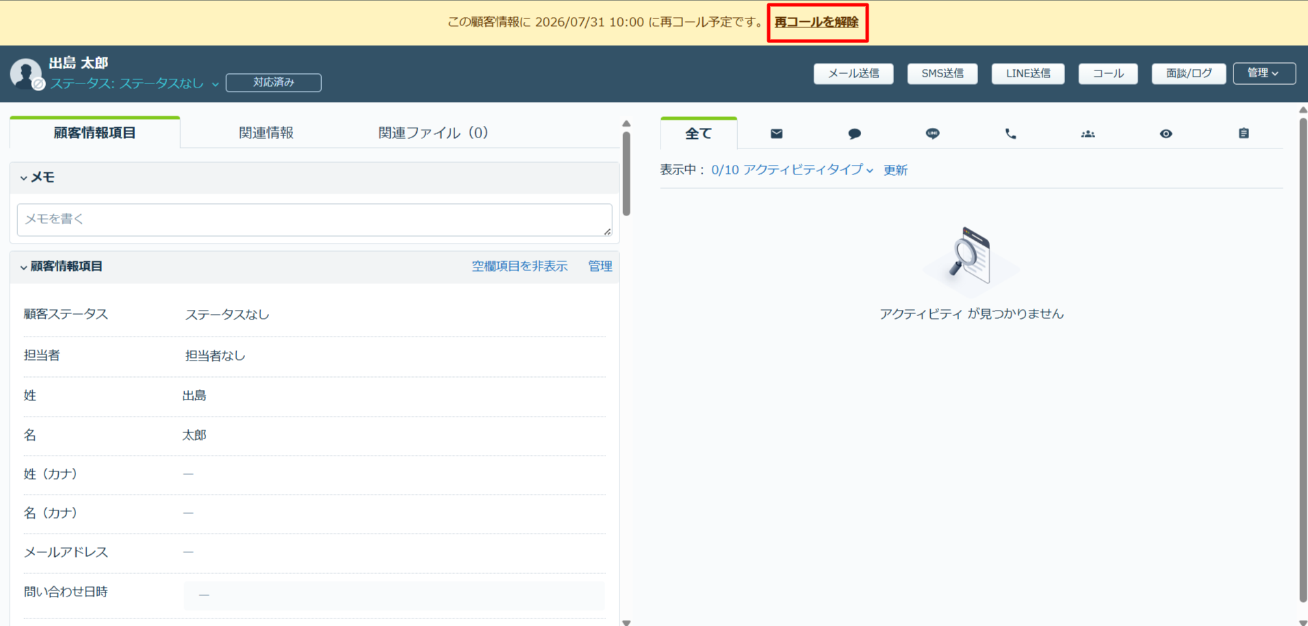Click the 空欄項目を非表示 link
This screenshot has height=626, width=1308.
pos(520,266)
